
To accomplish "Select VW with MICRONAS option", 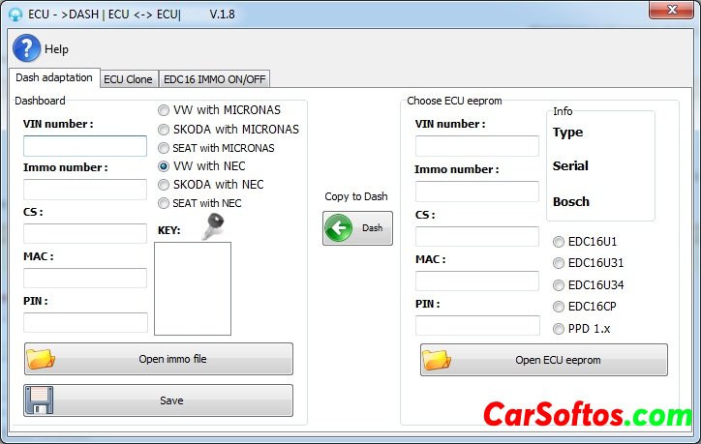I will click(164, 110).
